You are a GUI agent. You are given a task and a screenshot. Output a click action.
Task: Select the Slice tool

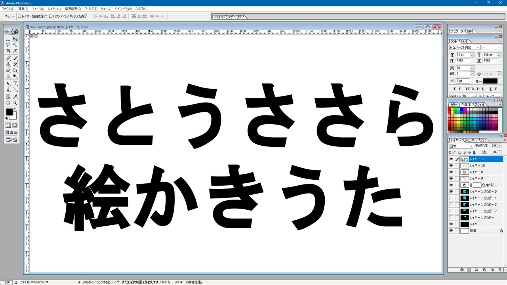tap(15, 51)
